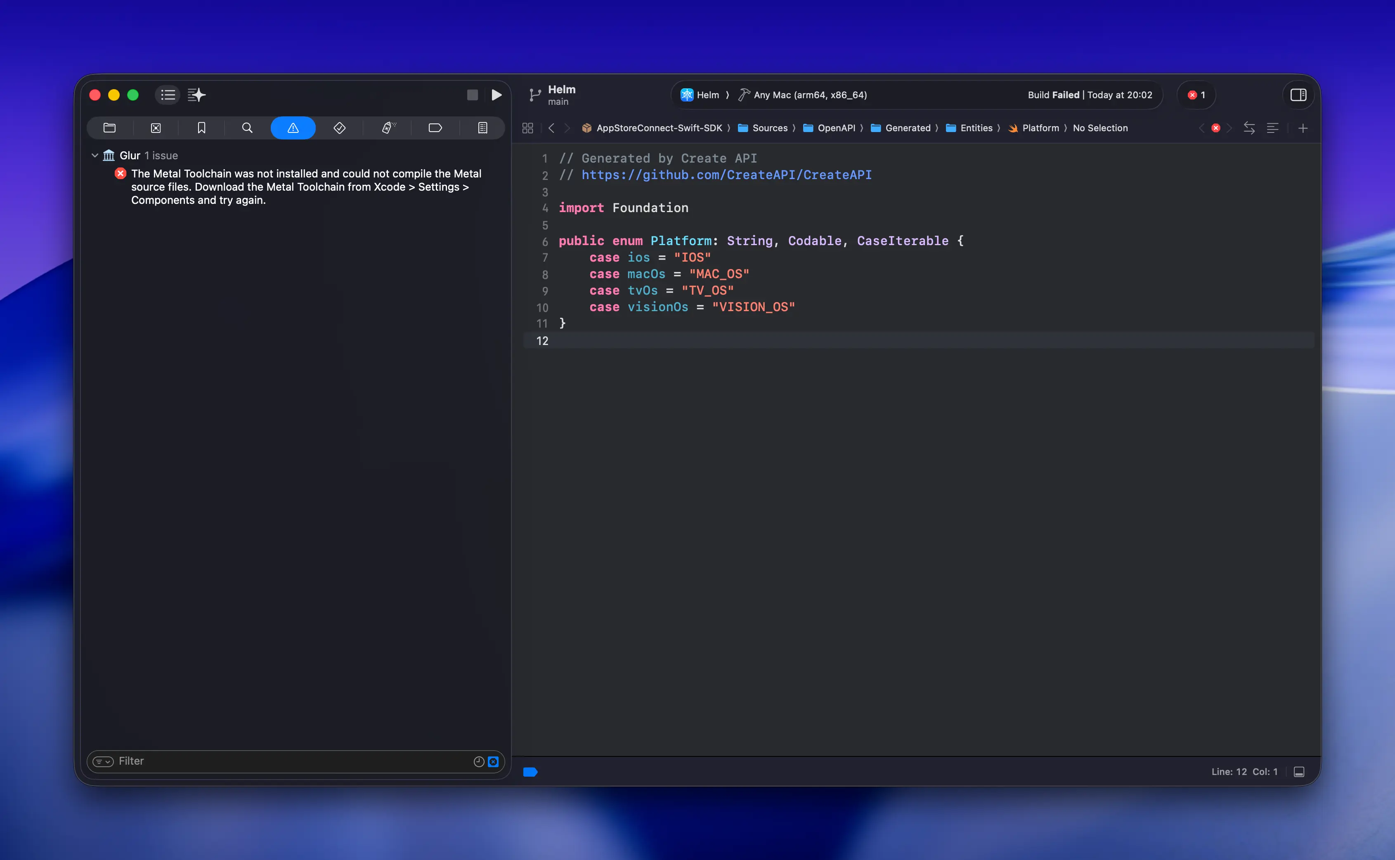Toggle the debug area at bottom-right
The image size is (1395, 860).
[1299, 772]
